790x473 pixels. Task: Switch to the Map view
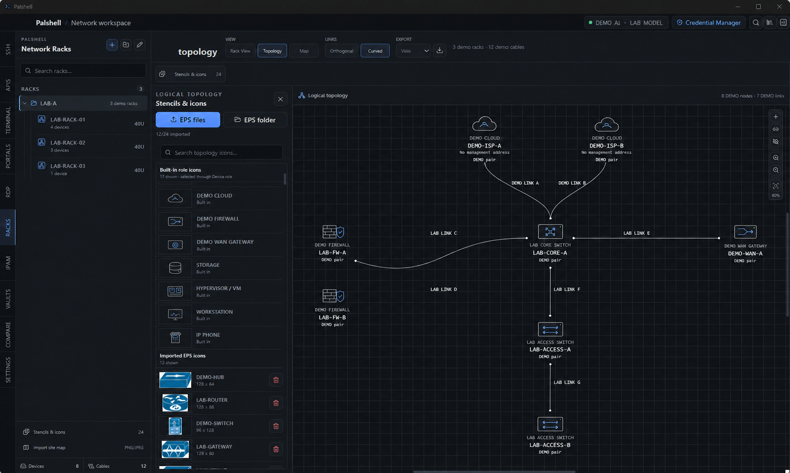point(304,51)
